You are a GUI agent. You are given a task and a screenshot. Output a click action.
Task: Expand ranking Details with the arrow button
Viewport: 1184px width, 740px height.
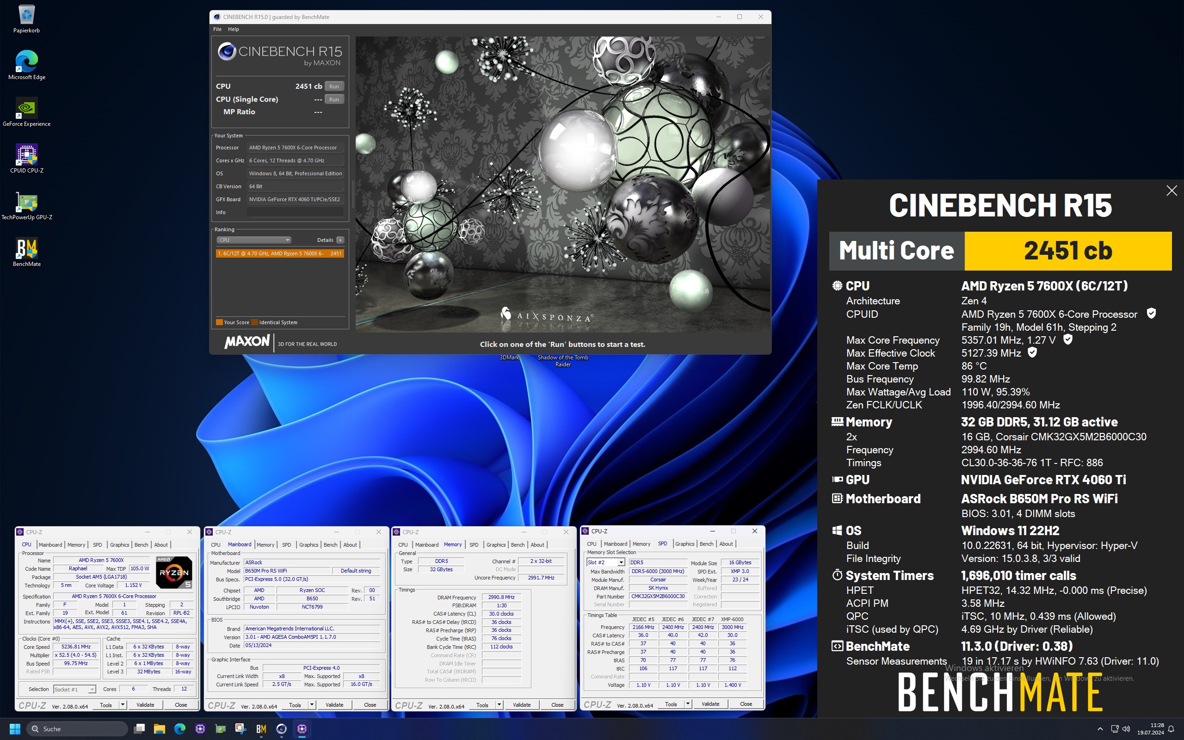[x=340, y=240]
